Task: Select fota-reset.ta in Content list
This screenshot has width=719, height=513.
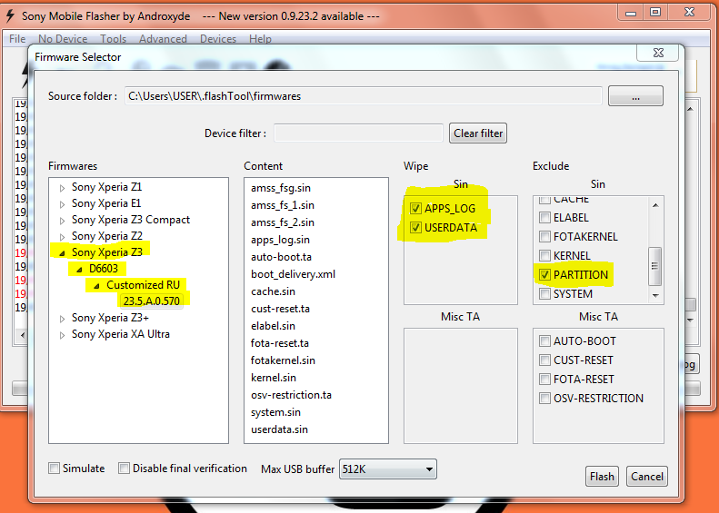Action: [280, 343]
